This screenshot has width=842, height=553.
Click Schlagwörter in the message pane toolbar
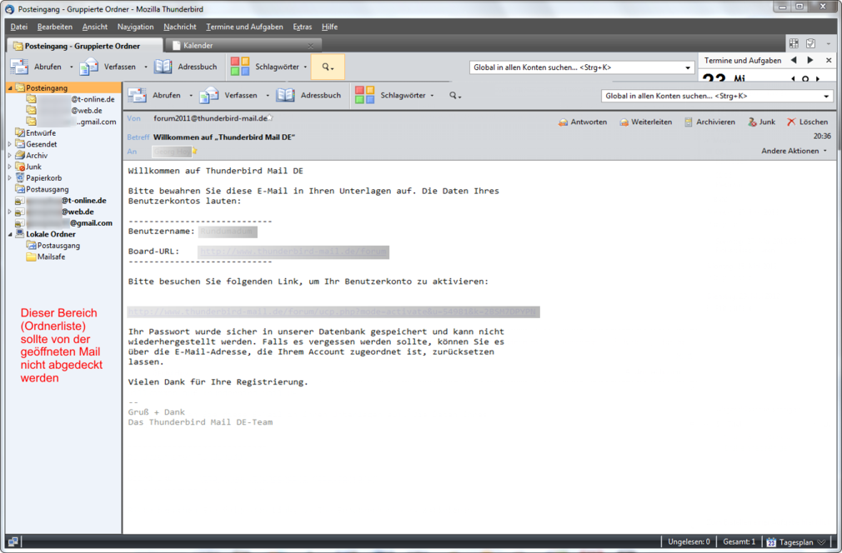390,96
